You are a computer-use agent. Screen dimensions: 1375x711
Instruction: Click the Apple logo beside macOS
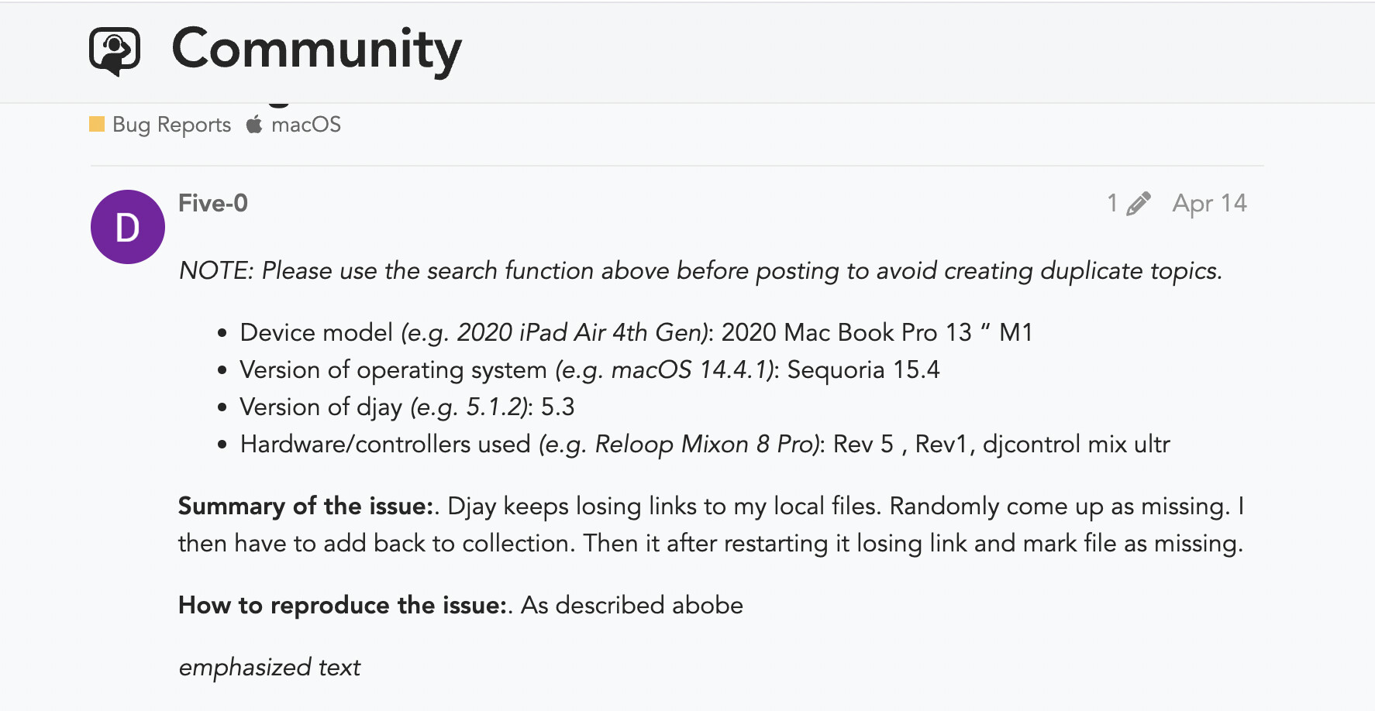pos(254,124)
